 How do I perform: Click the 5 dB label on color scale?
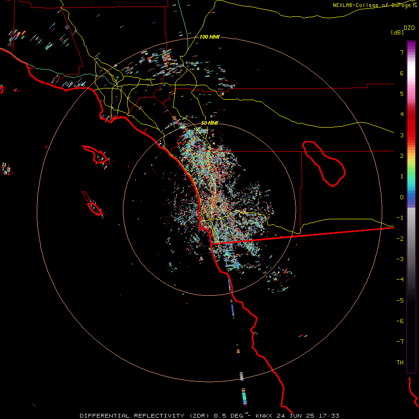(x=402, y=94)
